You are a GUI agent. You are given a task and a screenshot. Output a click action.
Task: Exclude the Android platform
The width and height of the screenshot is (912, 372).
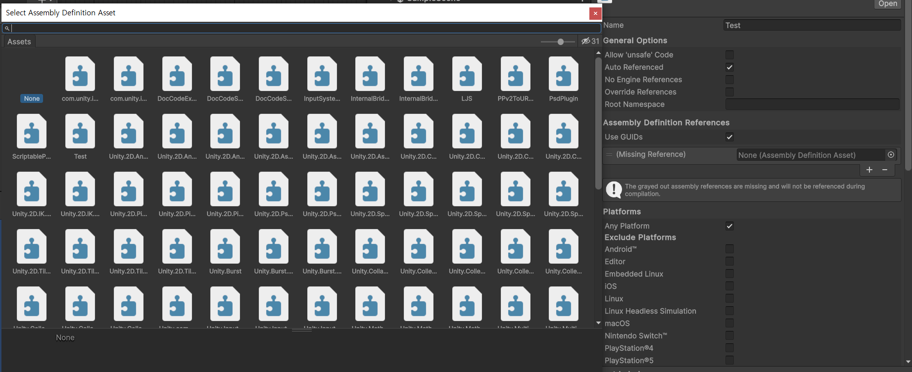729,249
